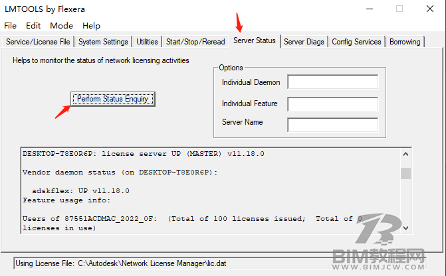Viewport: 446px width, 276px height.
Task: Open the Edit menu
Action: [x=33, y=26]
